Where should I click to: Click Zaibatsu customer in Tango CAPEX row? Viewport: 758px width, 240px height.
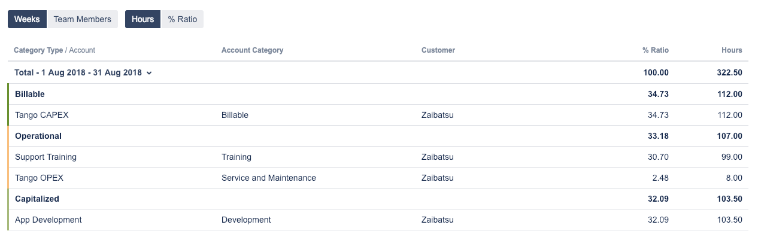(437, 115)
